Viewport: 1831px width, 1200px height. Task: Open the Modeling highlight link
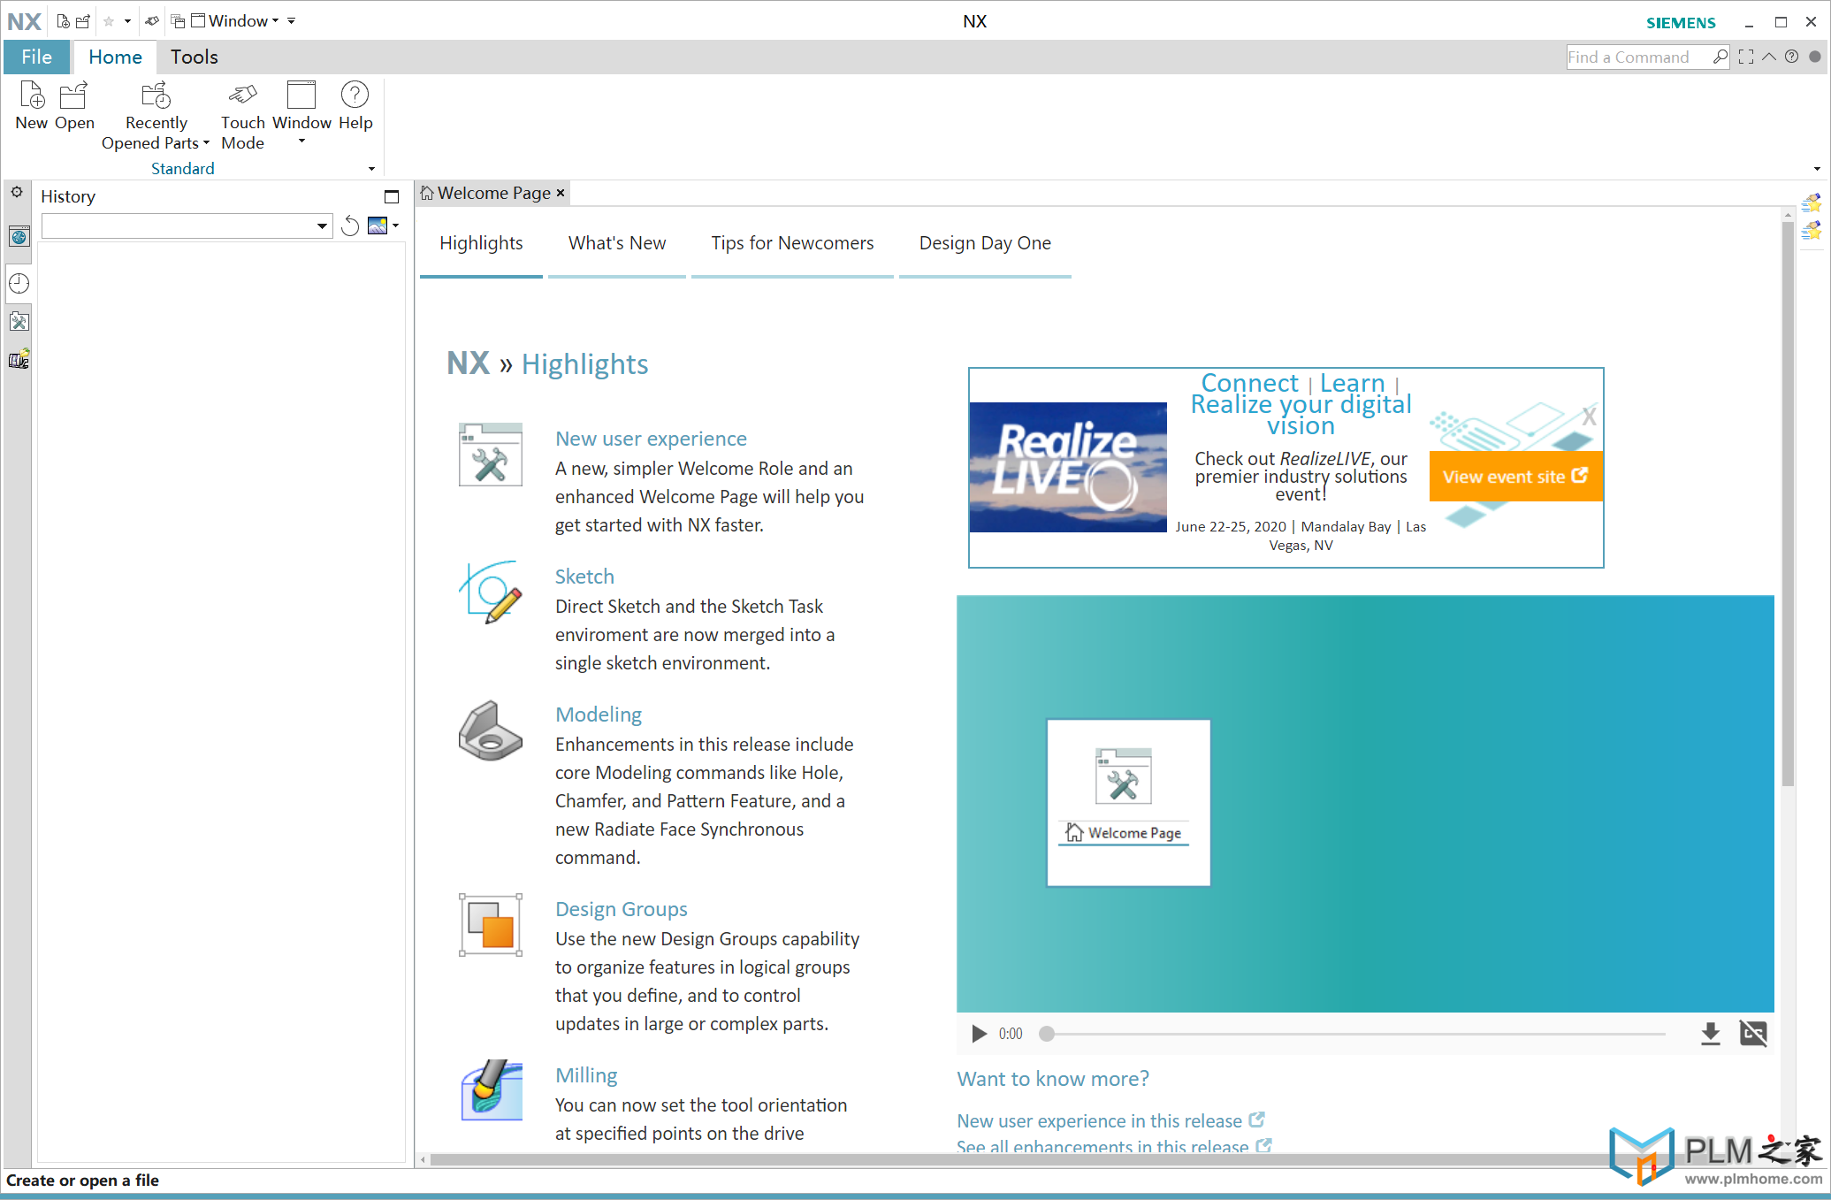[x=599, y=715]
